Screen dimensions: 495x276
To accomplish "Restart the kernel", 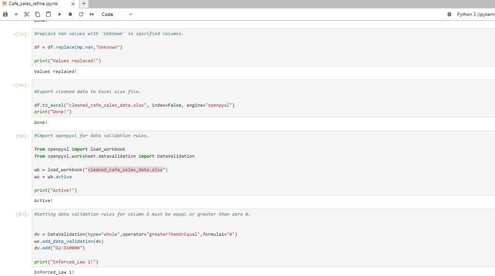I will point(81,14).
